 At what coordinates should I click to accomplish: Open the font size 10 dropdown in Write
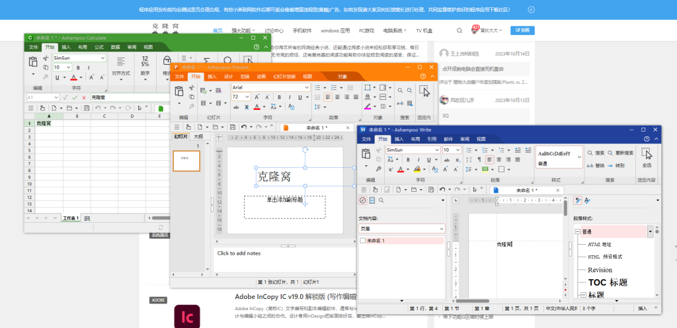click(458, 149)
